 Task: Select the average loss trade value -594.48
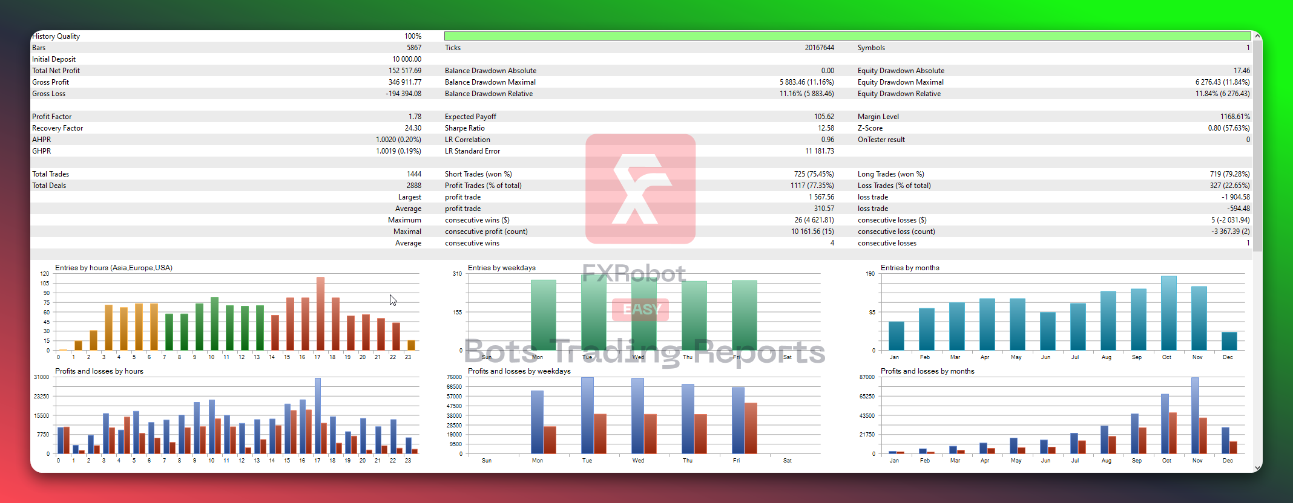[1239, 209]
